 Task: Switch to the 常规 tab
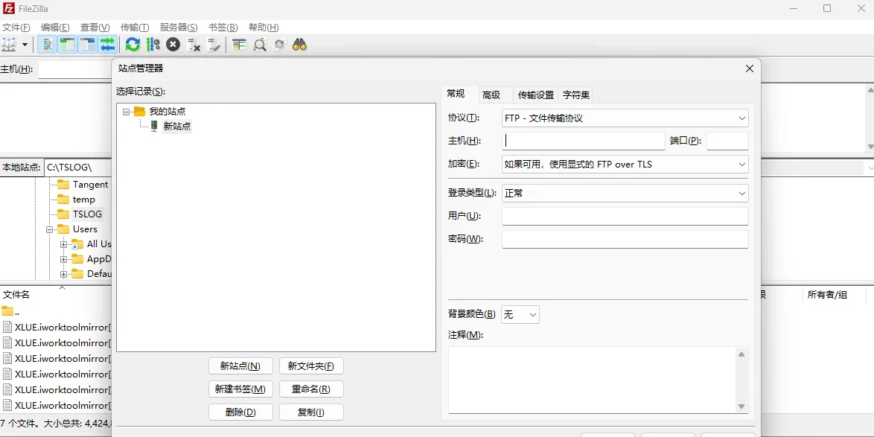tap(456, 94)
